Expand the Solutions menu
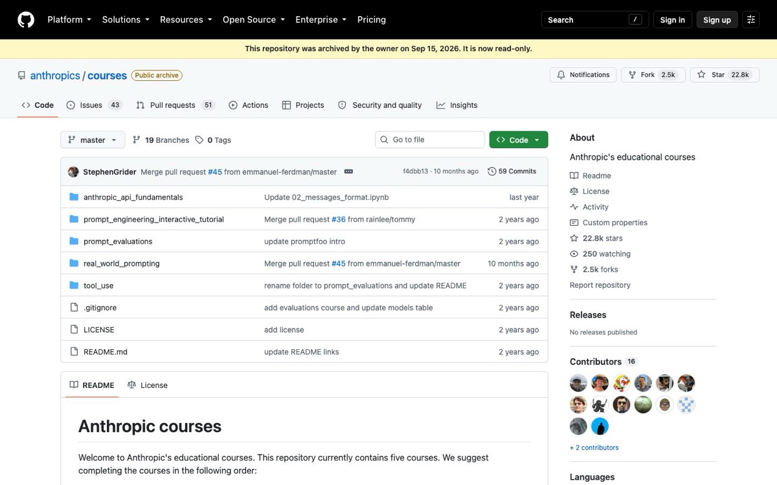 pyautogui.click(x=126, y=19)
